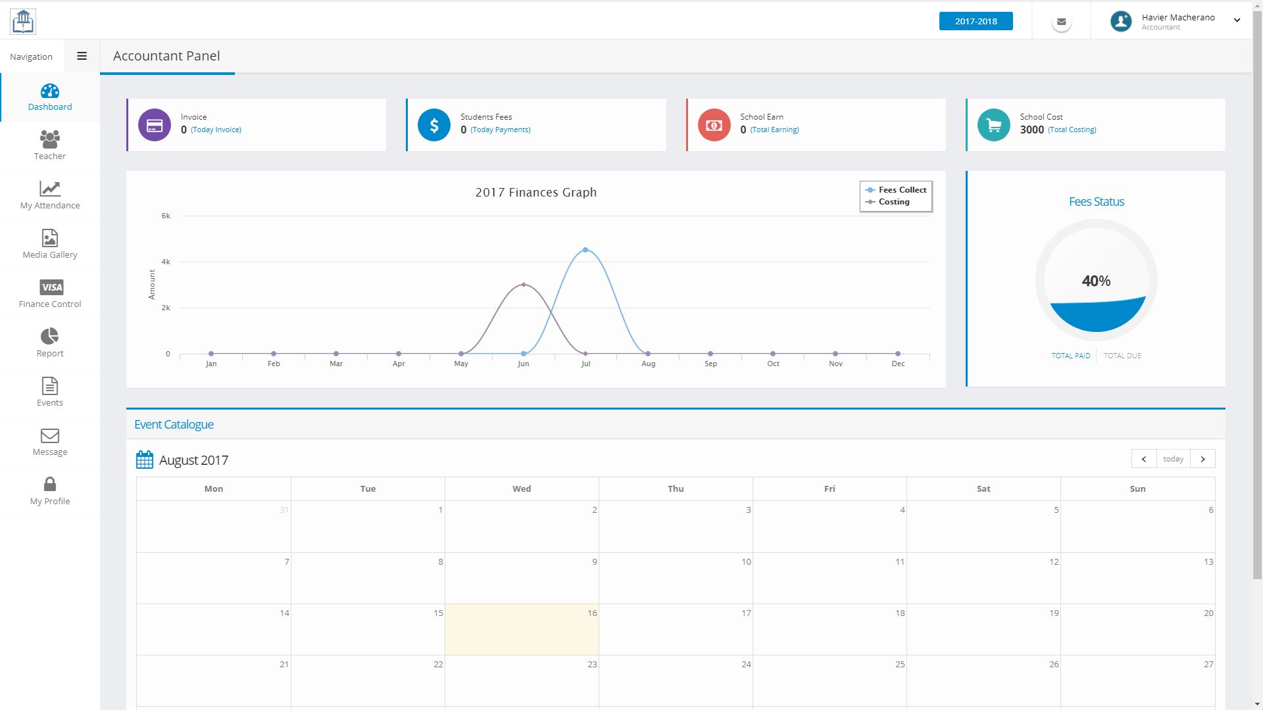Click the 2017-2018 session button
This screenshot has height=710, width=1263.
tap(976, 21)
